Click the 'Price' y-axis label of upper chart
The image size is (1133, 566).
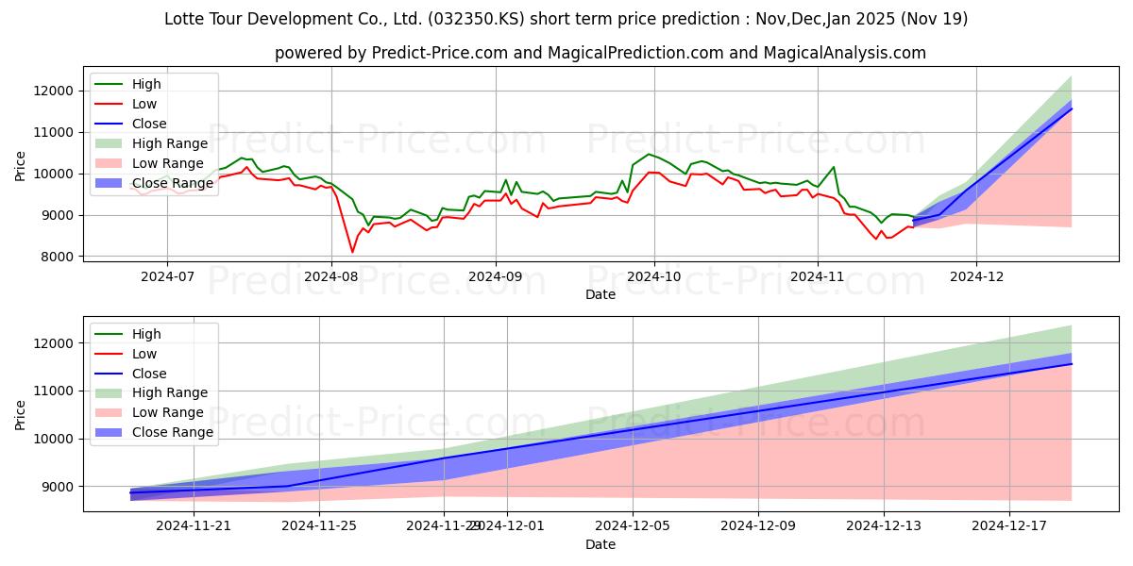pos(21,166)
